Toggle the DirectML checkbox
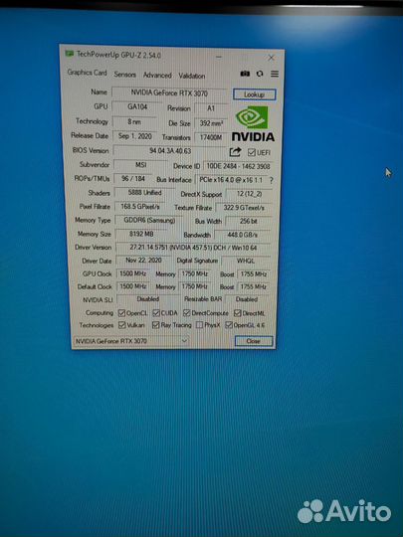Viewport: 403px width, 537px height. coord(238,313)
